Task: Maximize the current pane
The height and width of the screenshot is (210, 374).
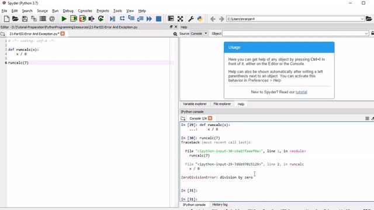Action: [171, 19]
